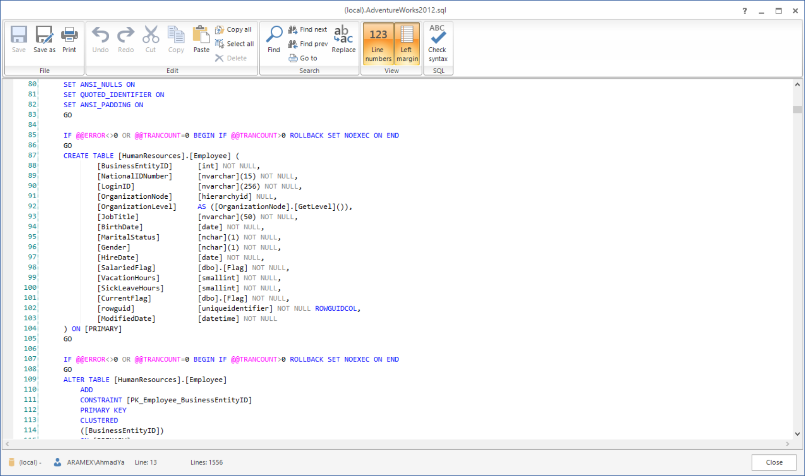Select all text in the editor
This screenshot has height=476, width=805.
point(234,44)
